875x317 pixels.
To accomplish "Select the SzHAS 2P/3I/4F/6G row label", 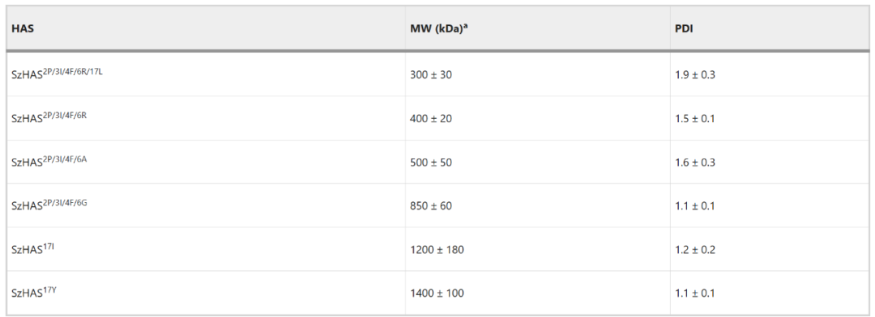I will point(49,205).
